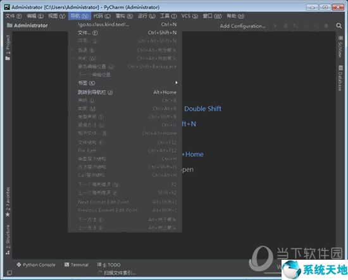Click the TODO list icon

click(99, 264)
